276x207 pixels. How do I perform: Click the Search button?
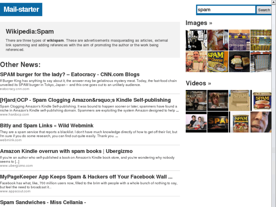264,10
